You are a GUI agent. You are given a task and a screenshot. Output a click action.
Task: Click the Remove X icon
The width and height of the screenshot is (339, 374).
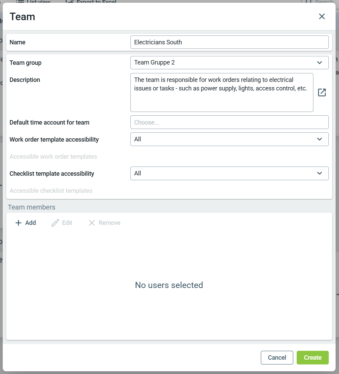92,223
